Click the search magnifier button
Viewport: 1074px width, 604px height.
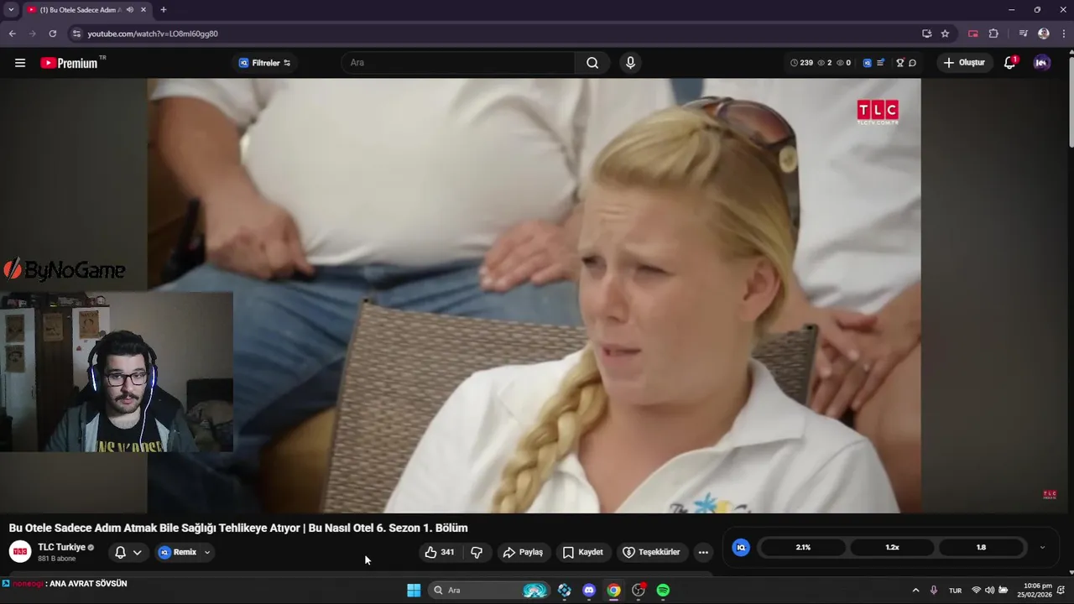[x=592, y=63]
